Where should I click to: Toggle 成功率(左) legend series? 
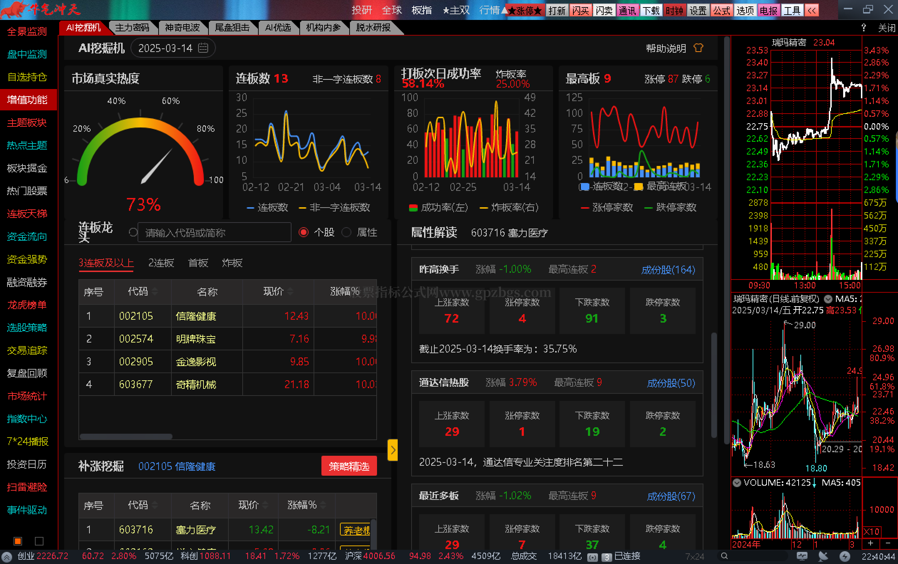439,207
